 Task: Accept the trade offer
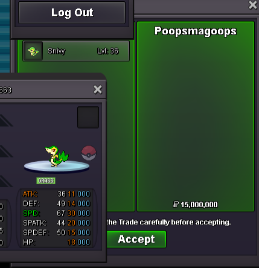pyautogui.click(x=136, y=239)
